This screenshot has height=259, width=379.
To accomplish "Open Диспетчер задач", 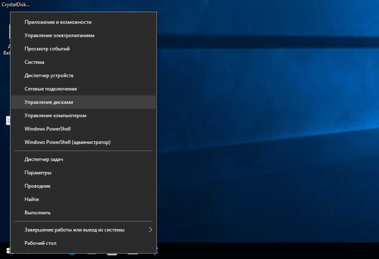I will [x=44, y=159].
